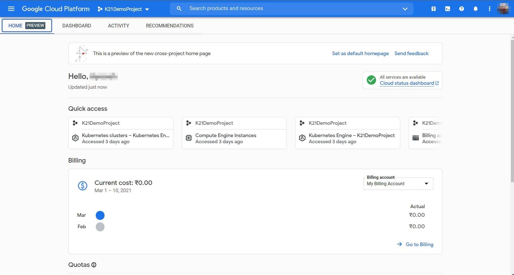Select the Feb data point in billing chart

click(x=100, y=227)
